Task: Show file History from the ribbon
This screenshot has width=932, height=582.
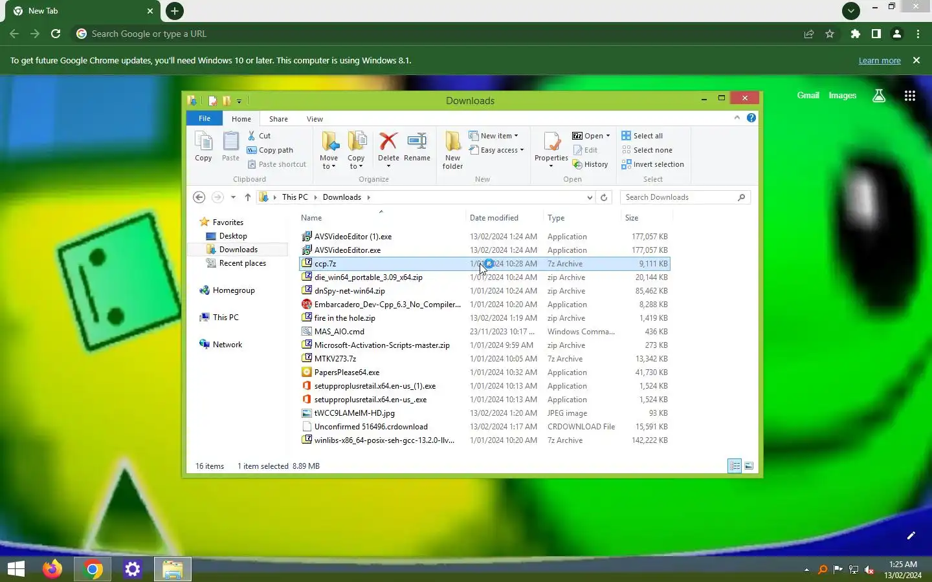Action: [x=590, y=164]
